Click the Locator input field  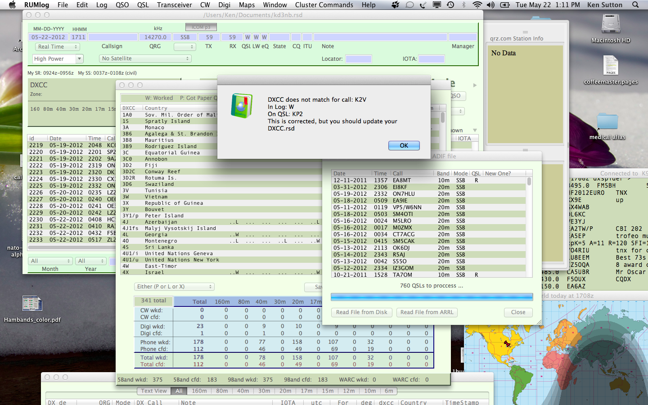pyautogui.click(x=359, y=59)
